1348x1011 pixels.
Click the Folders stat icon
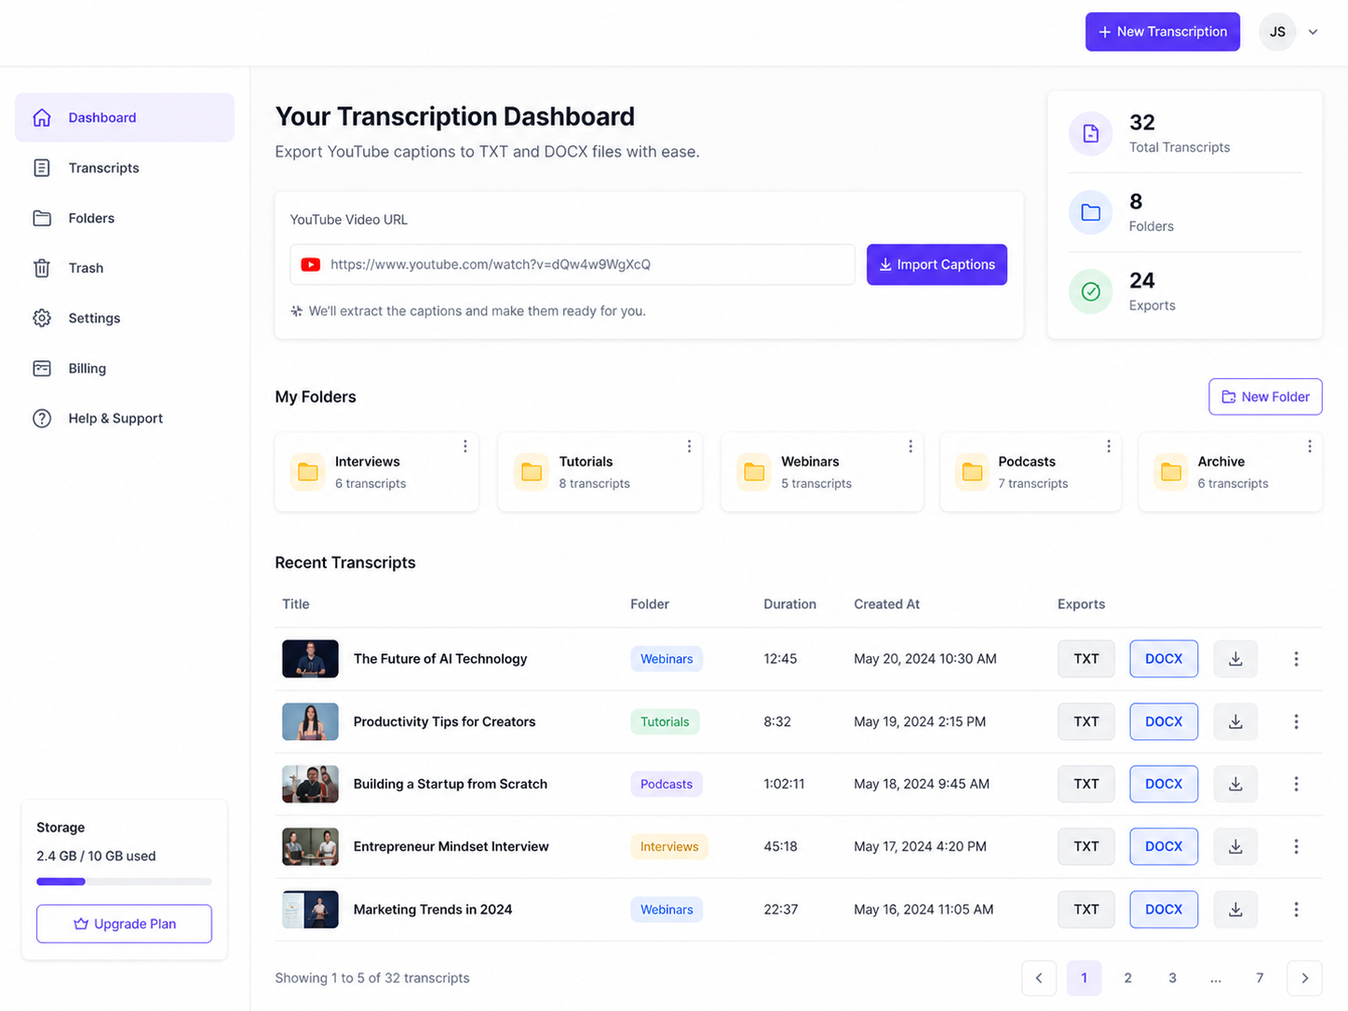[x=1090, y=212]
